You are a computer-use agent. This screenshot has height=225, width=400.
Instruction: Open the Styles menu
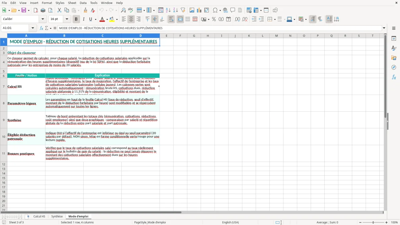(x=60, y=3)
